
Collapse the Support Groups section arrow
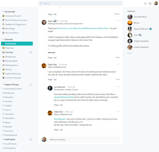(3, 85)
